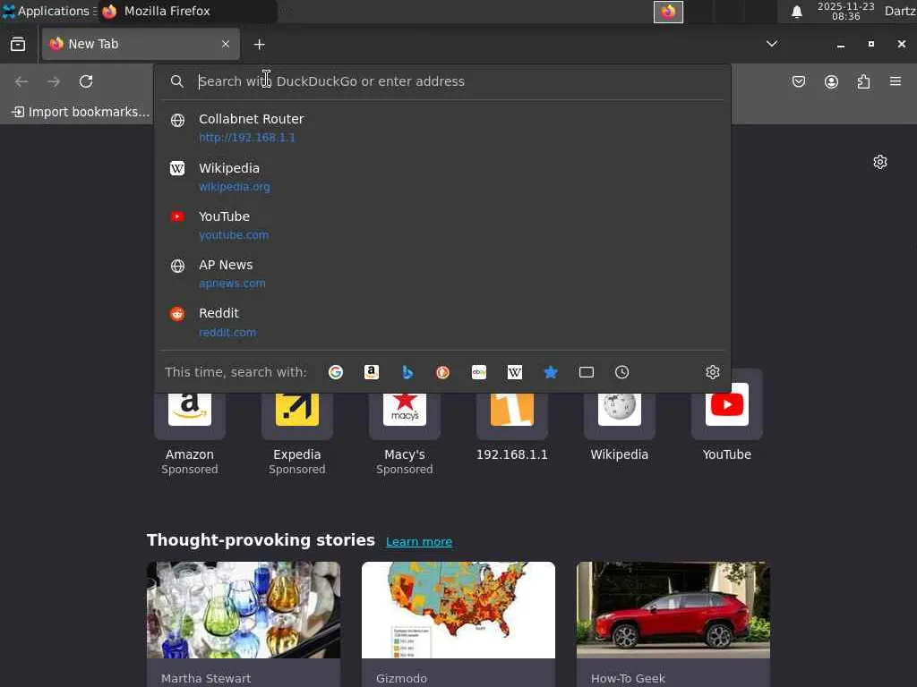Open 192.168.1.1 shortcut tile
This screenshot has width=917, height=687.
tap(511, 418)
